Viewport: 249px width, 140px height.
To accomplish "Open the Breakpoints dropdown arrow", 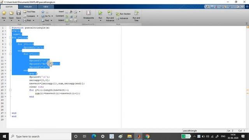I will [x=89, y=21].
